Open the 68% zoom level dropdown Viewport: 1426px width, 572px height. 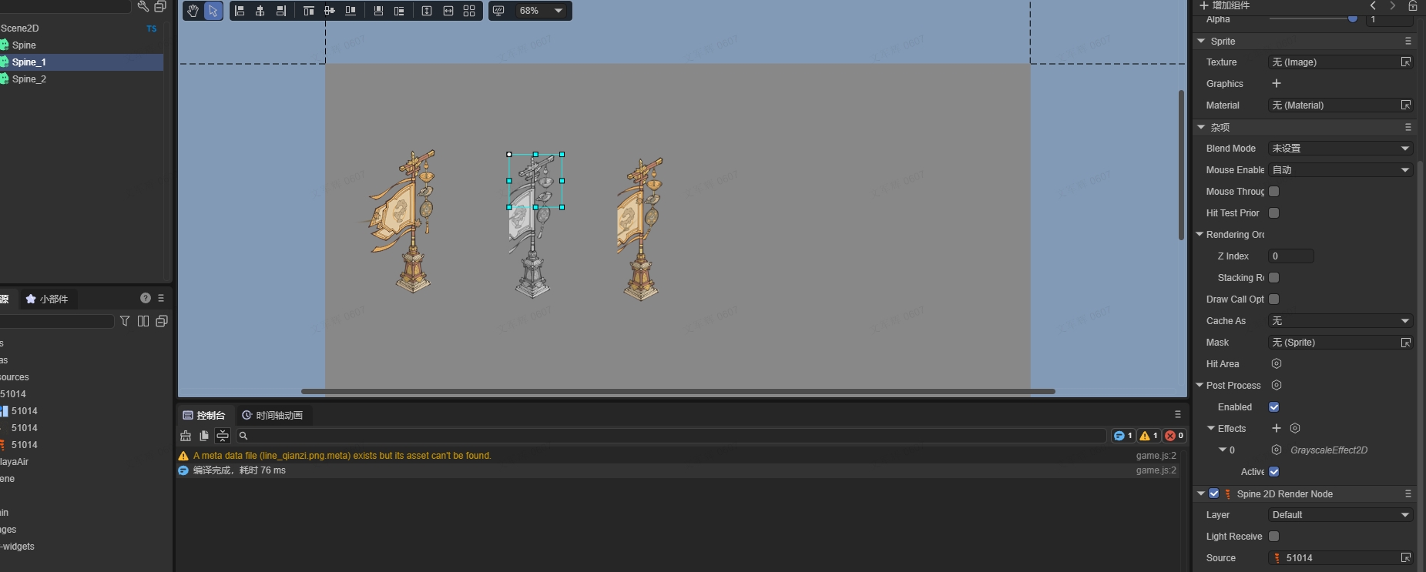(x=559, y=11)
